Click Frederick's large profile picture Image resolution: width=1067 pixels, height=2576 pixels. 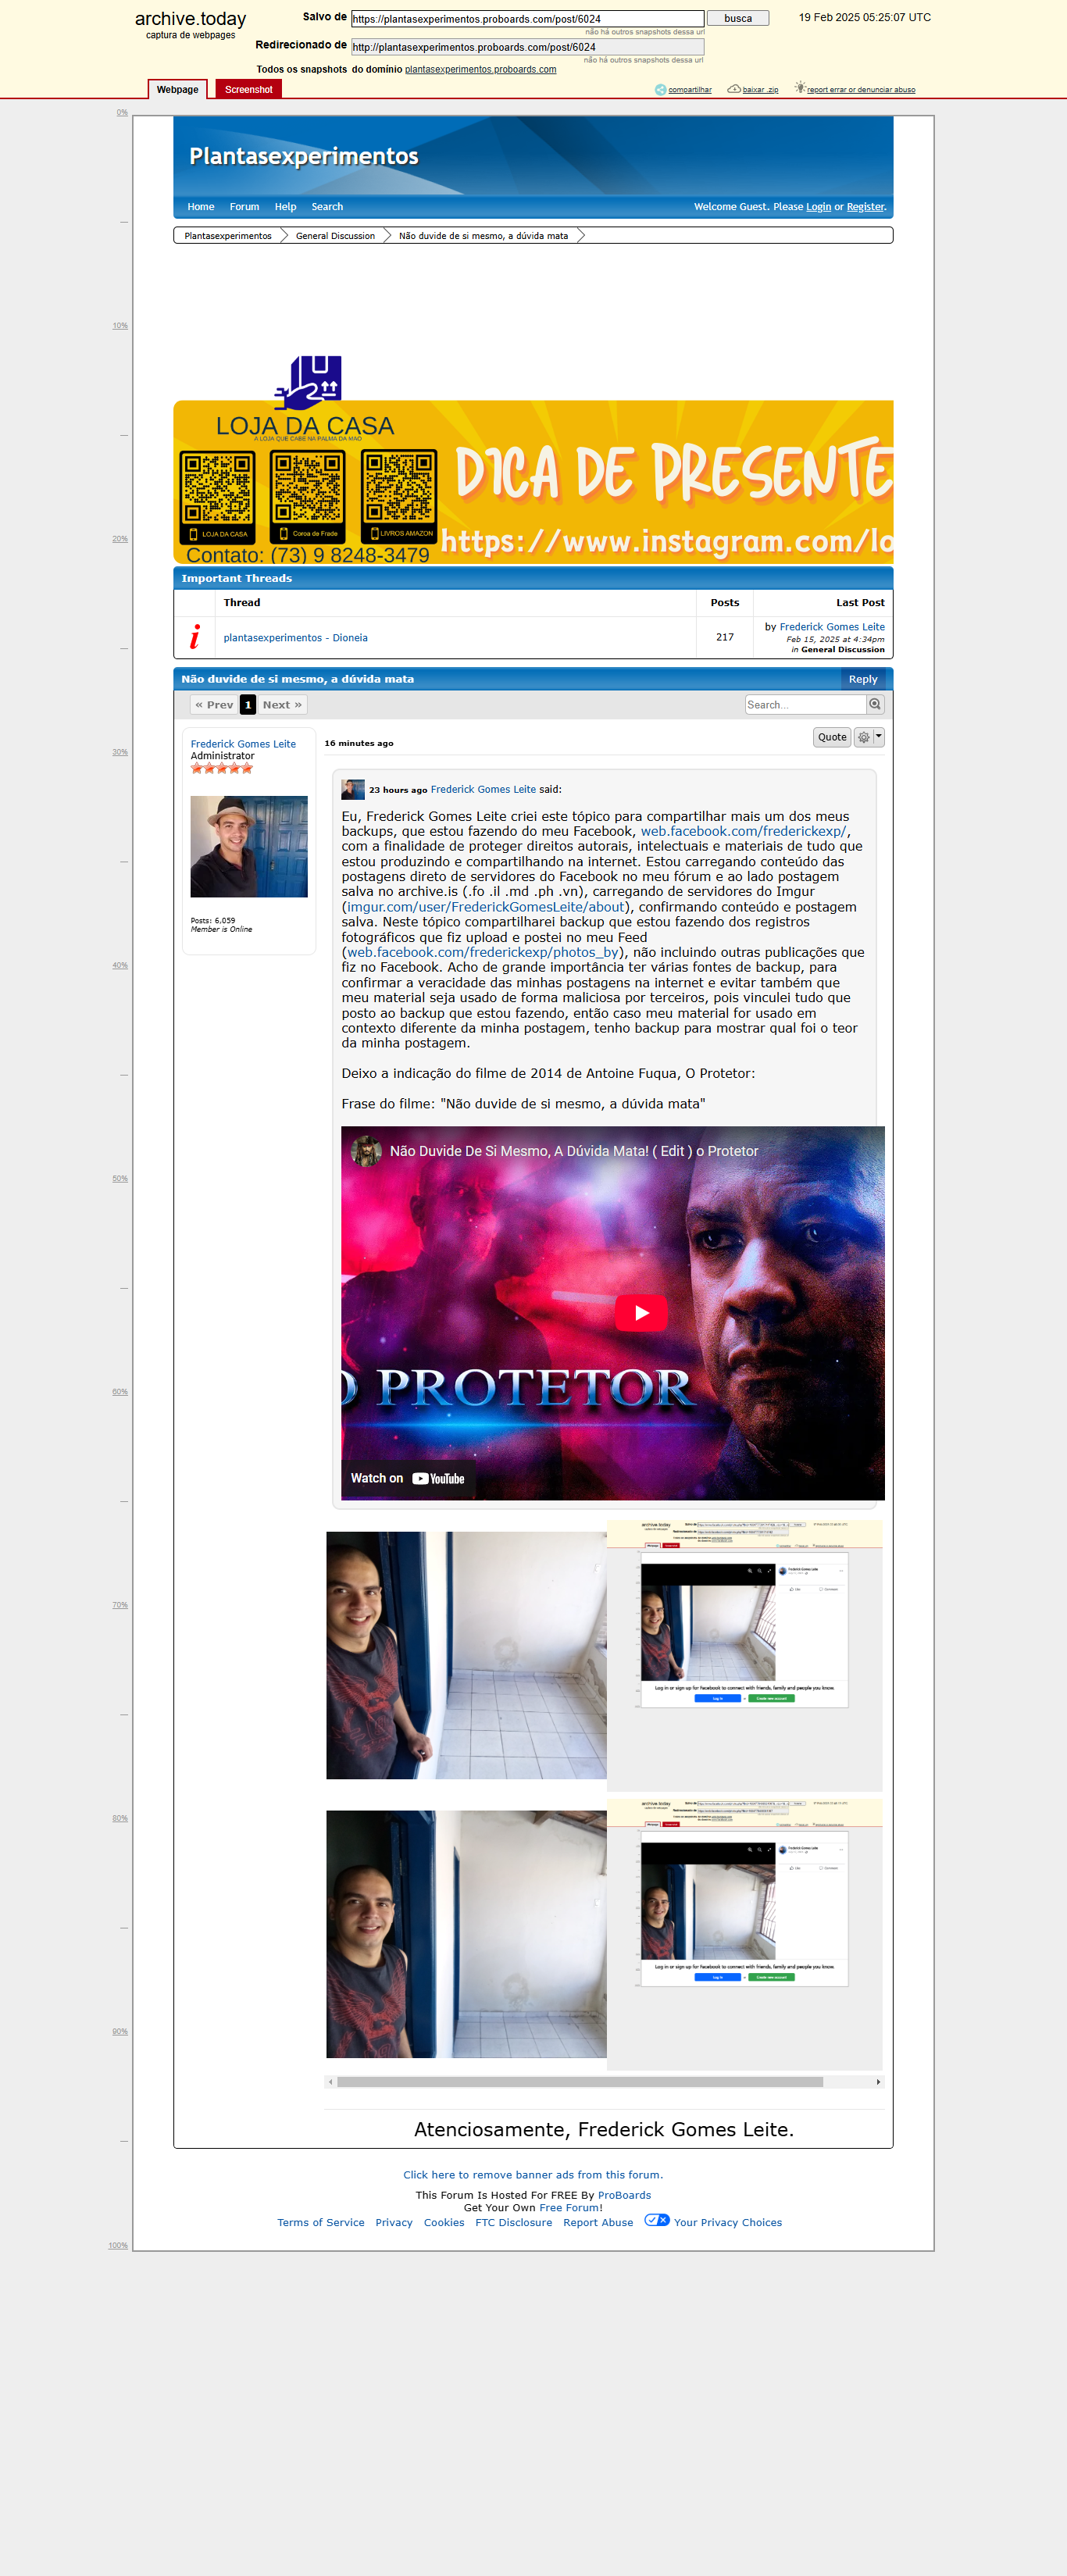coord(249,846)
